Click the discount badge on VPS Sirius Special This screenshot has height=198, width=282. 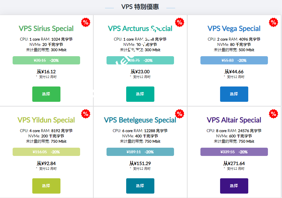(86, 22)
